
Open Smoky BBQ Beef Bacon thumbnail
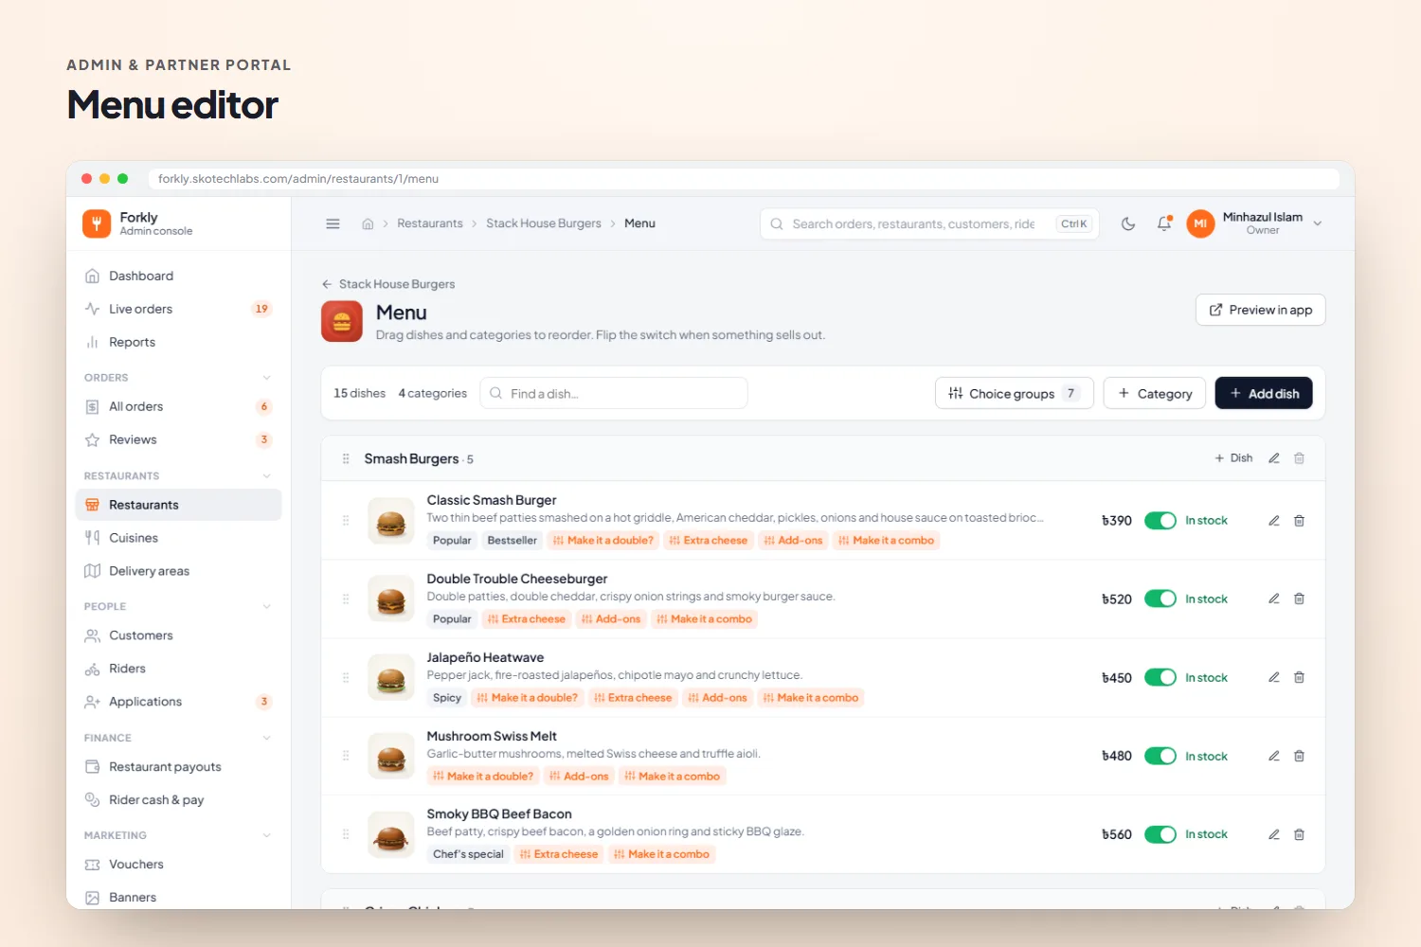tap(391, 834)
